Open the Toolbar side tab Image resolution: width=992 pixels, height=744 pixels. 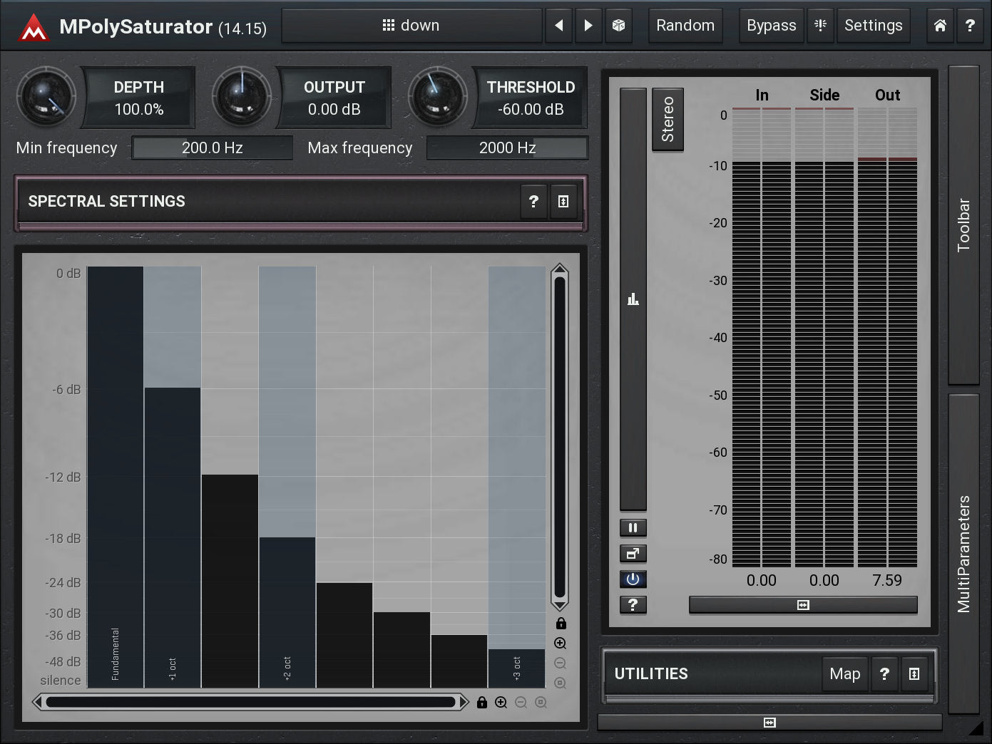[963, 224]
